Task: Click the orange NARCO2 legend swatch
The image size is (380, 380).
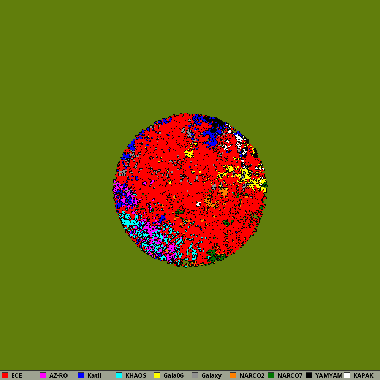Action: tap(233, 375)
